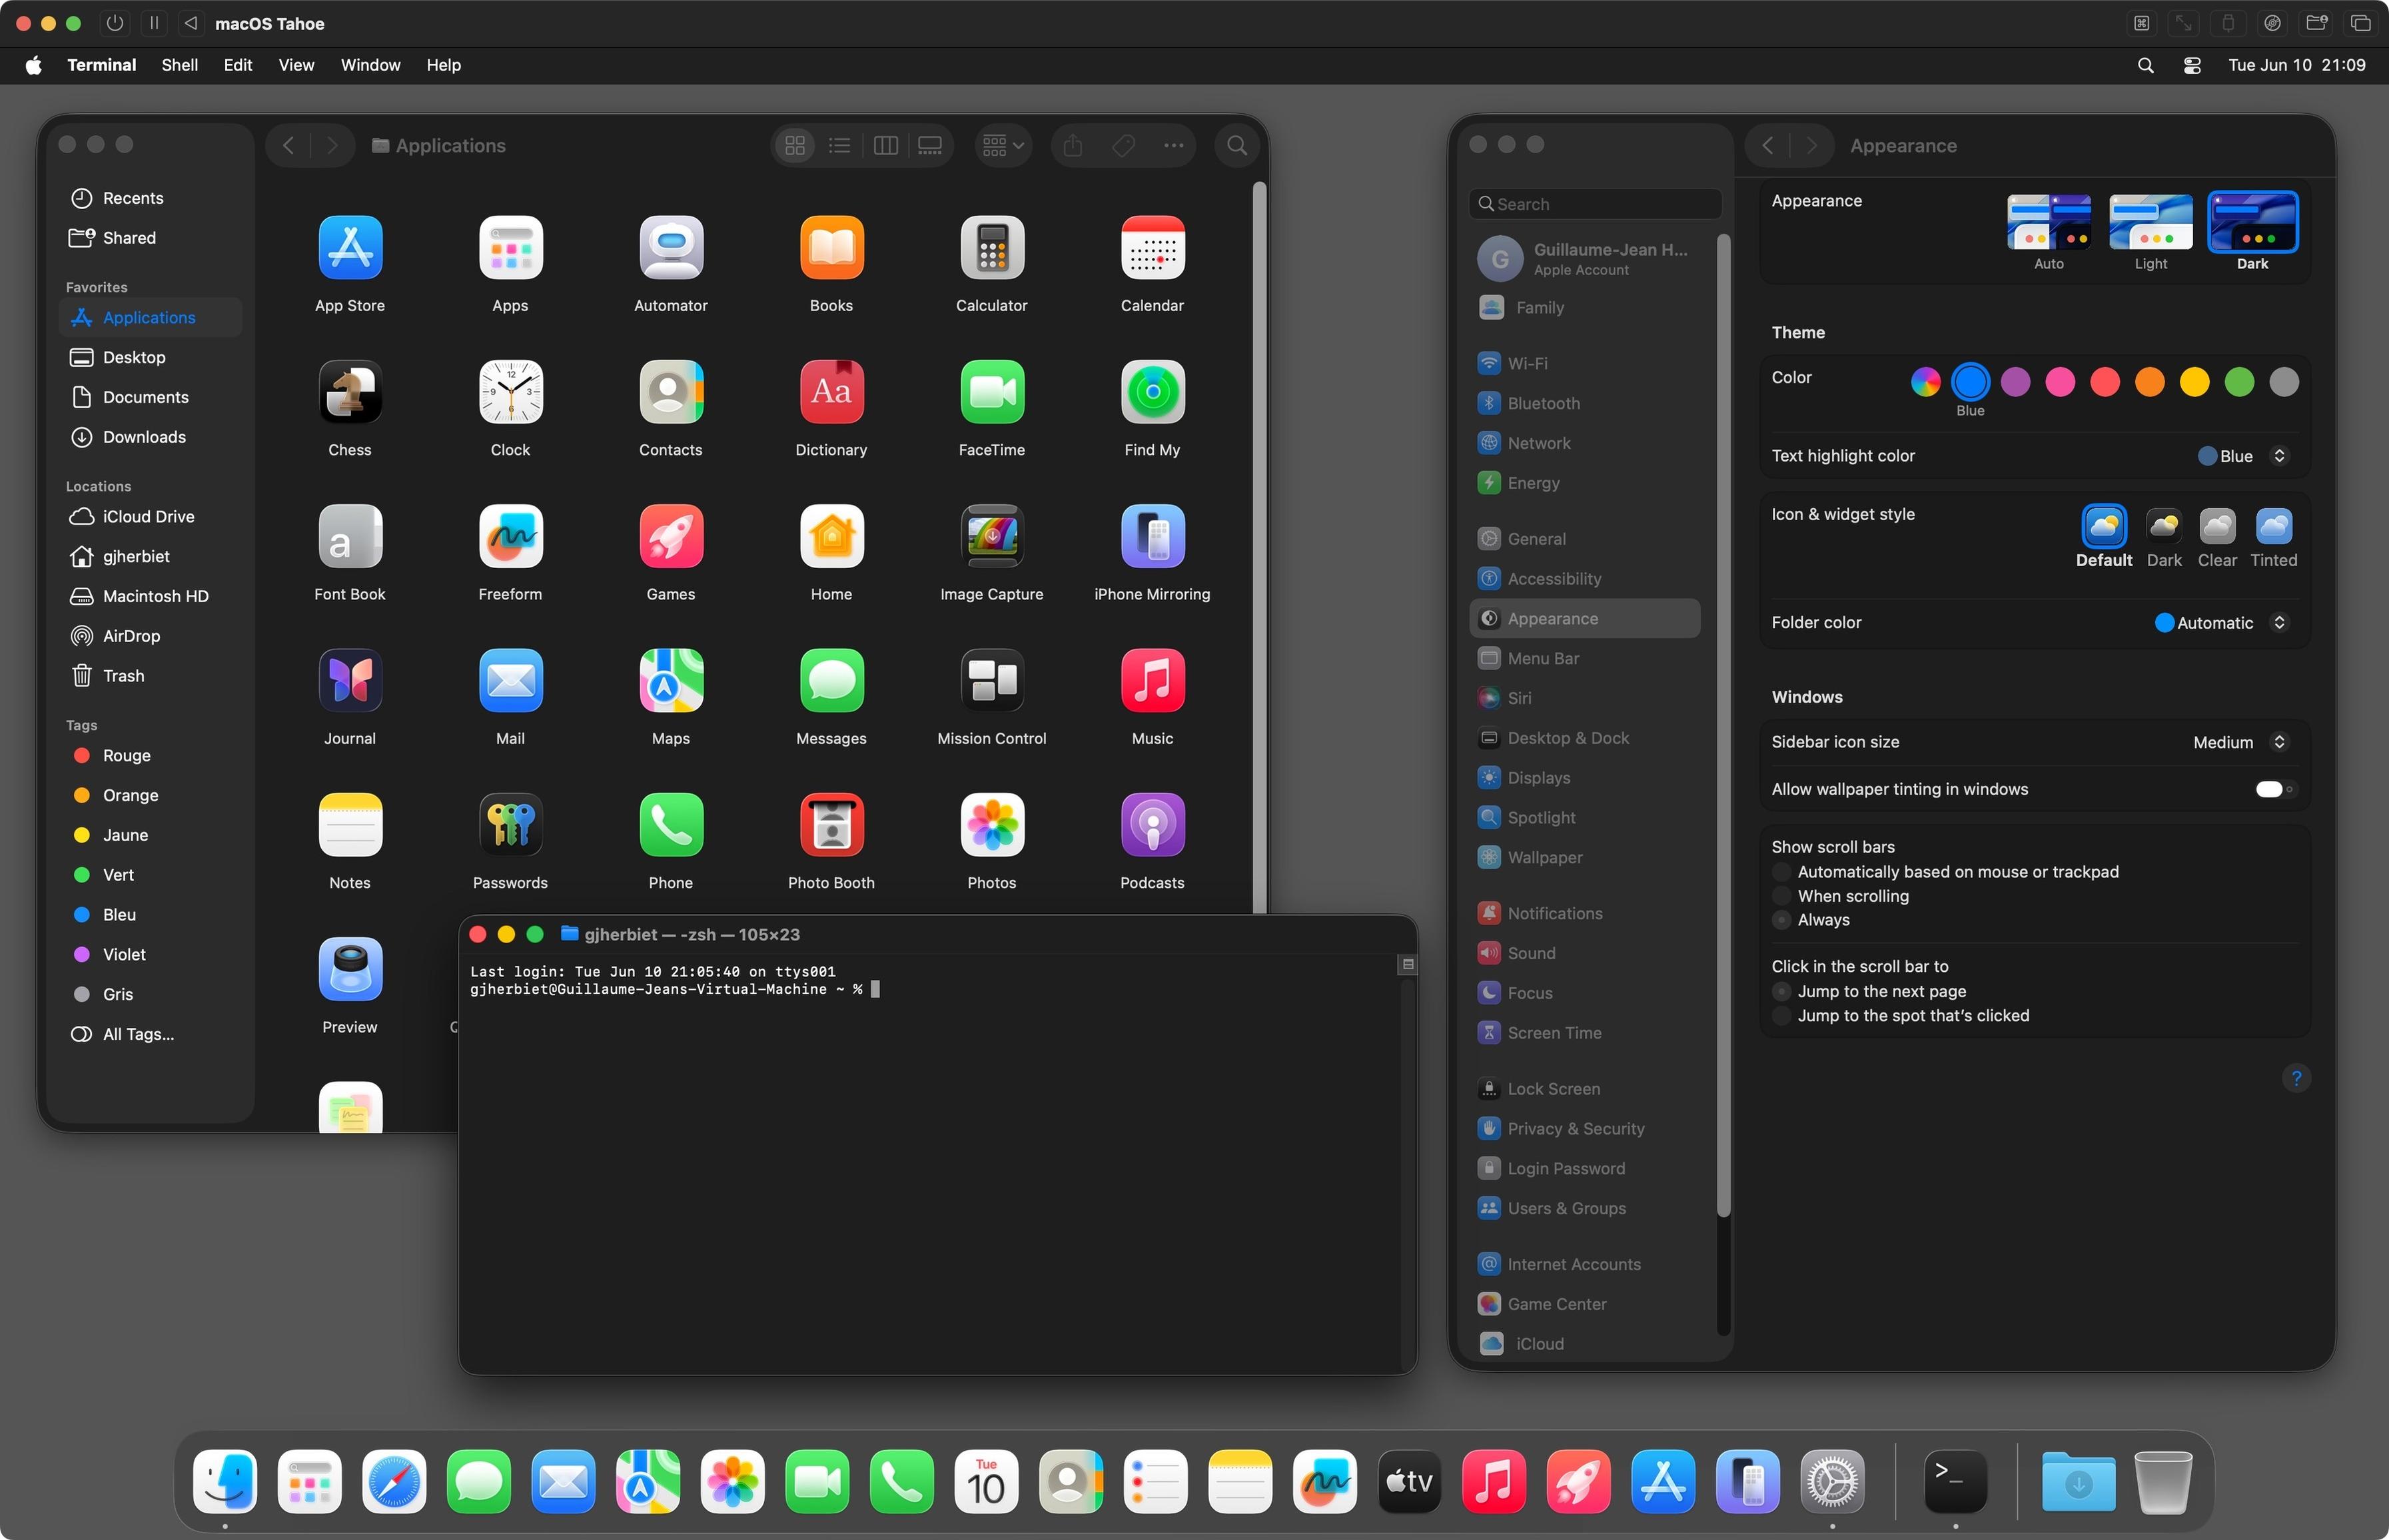The width and height of the screenshot is (2389, 1540).
Task: Select show scroll bars Always
Action: coord(1781,920)
